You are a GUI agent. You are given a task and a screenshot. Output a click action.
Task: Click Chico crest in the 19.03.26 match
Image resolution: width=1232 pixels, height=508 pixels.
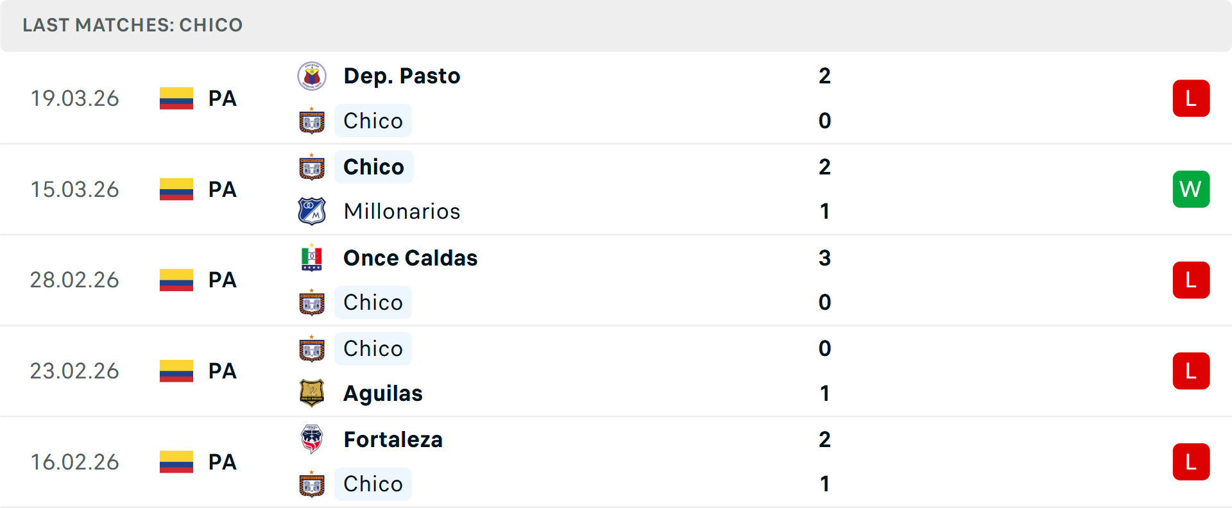pyautogui.click(x=312, y=121)
